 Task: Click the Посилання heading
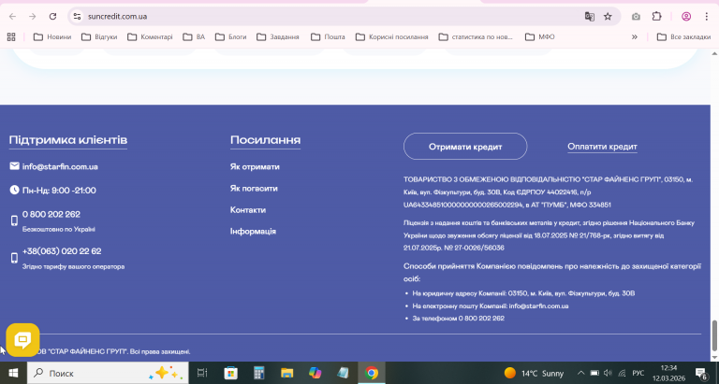pos(265,139)
